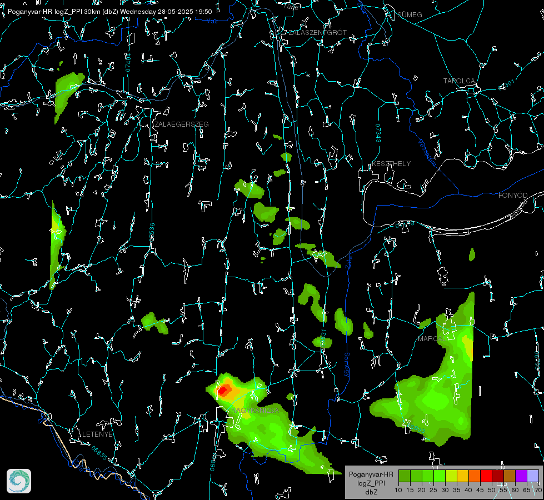Click the bright red 45–50 dBZ swatch
Image resolution: width=544 pixels, height=500 pixels.
click(x=486, y=476)
